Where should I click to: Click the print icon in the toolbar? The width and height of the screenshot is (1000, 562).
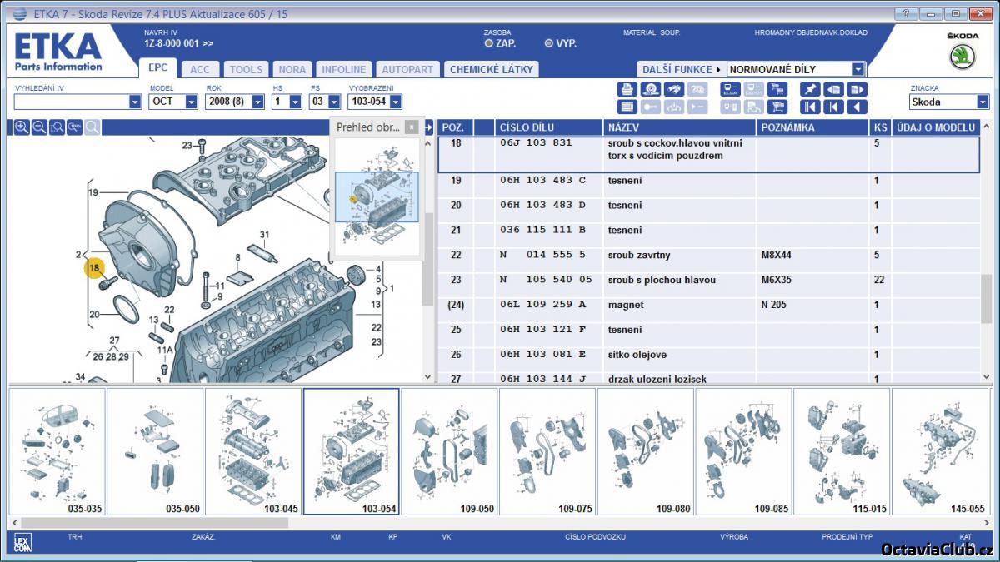point(627,89)
